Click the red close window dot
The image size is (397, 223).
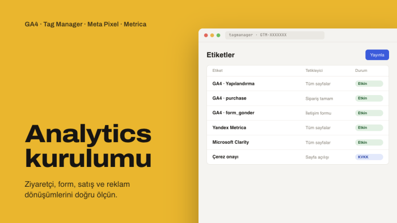pos(206,35)
